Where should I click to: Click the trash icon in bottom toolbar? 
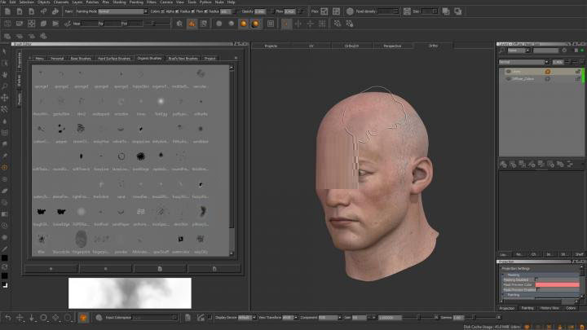click(188, 318)
